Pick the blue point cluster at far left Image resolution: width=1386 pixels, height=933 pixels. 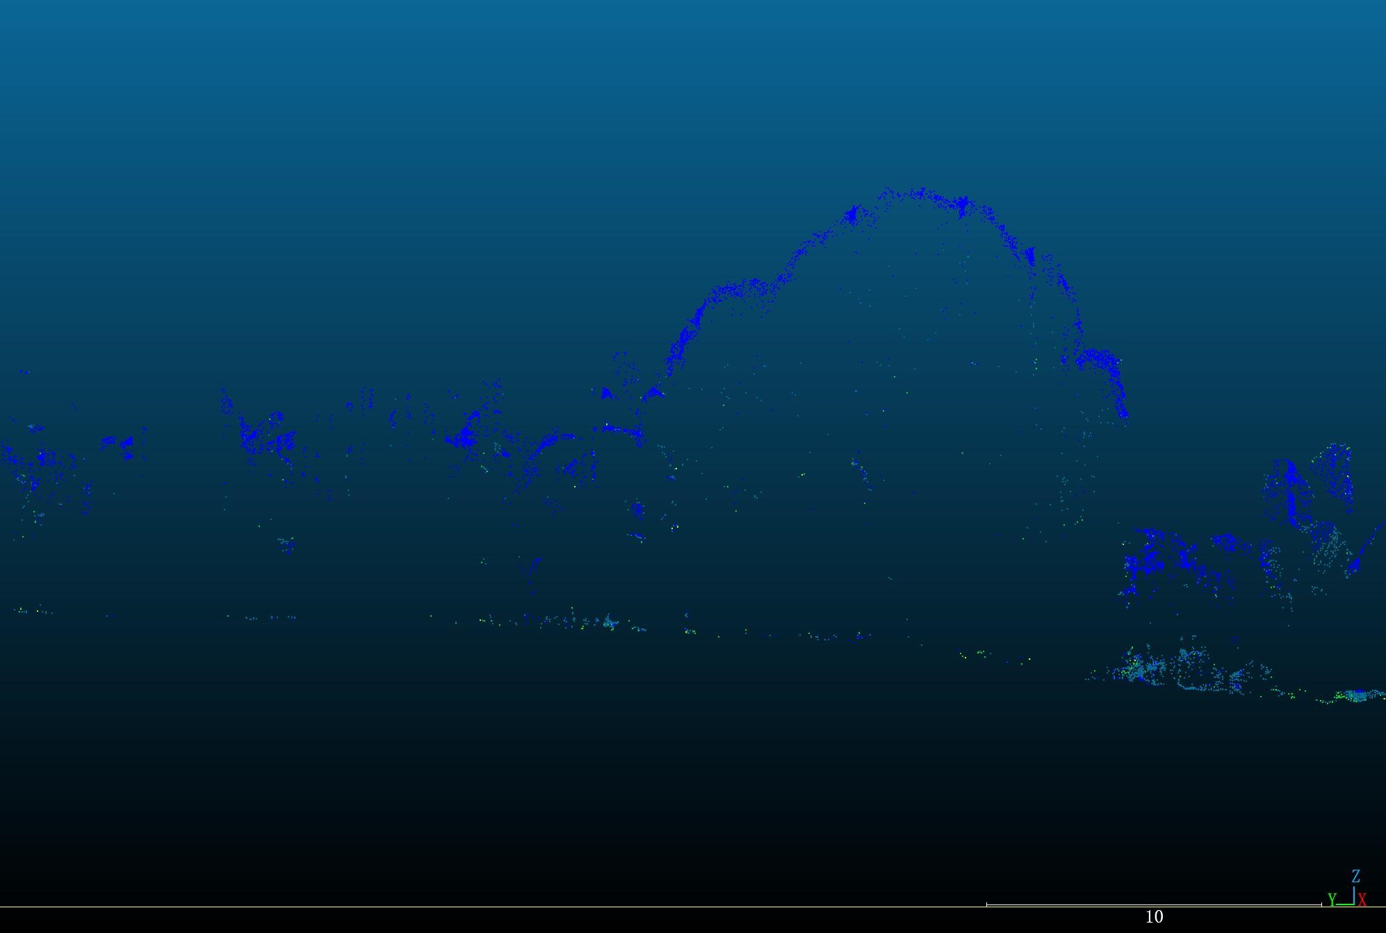[x=43, y=459]
